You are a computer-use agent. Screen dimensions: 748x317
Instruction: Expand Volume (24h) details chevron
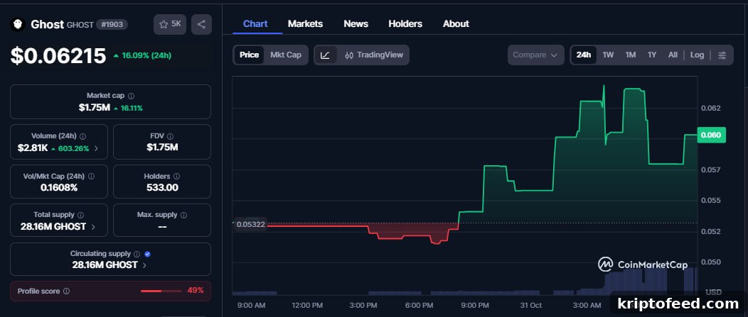pyautogui.click(x=96, y=148)
